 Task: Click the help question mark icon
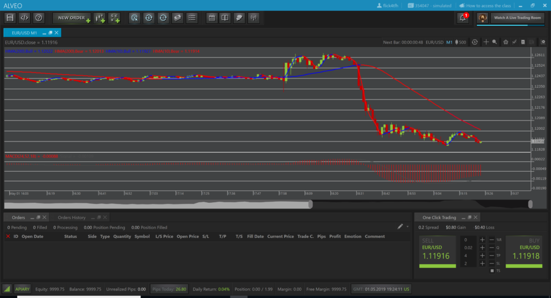click(x=39, y=18)
